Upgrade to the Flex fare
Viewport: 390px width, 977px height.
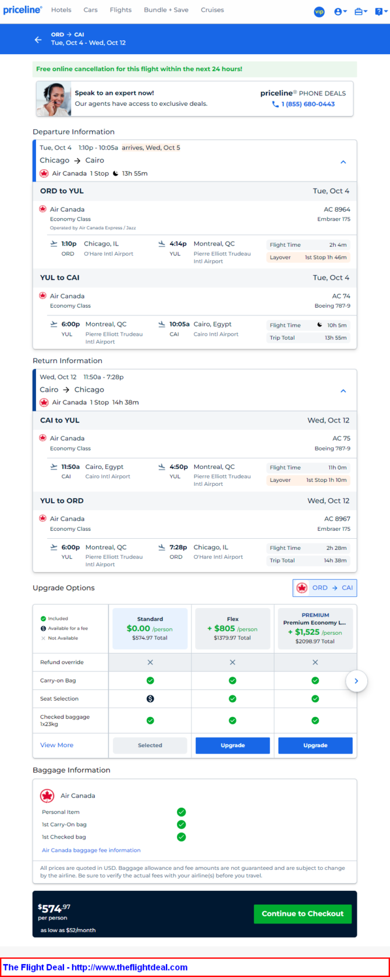(232, 745)
